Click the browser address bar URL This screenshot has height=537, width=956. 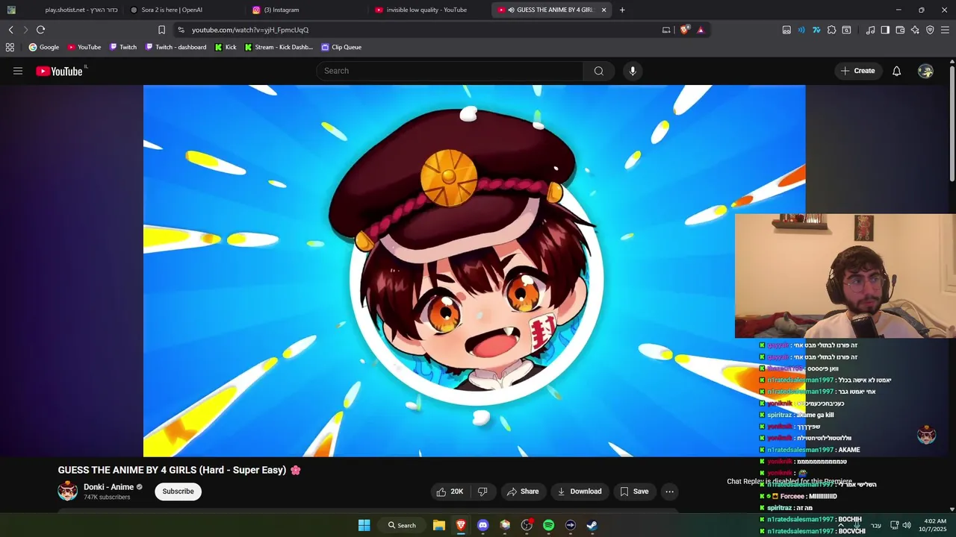coord(249,30)
